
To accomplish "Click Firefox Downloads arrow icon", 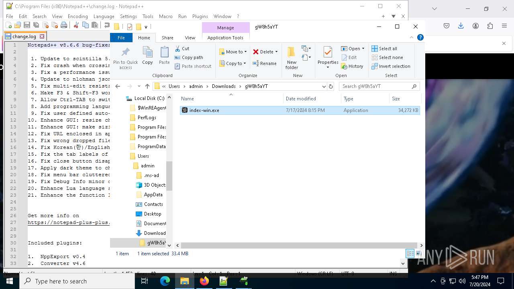I will tap(461, 26).
